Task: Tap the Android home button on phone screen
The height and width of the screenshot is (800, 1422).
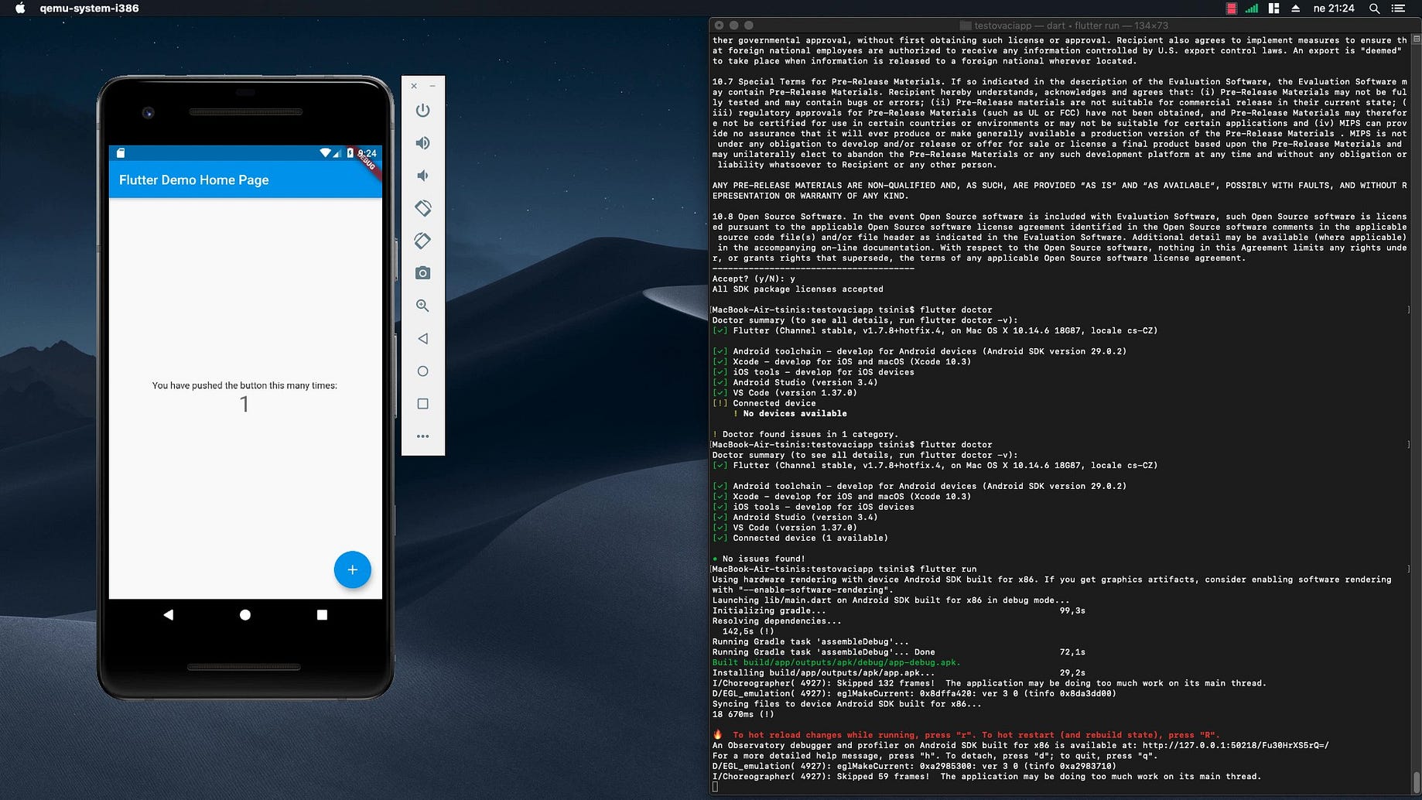Action: click(x=245, y=615)
